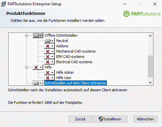Viewport: 162px width, 127px height.
Task: Open install-state dropdown for Addons
Action: [x=49, y=46]
